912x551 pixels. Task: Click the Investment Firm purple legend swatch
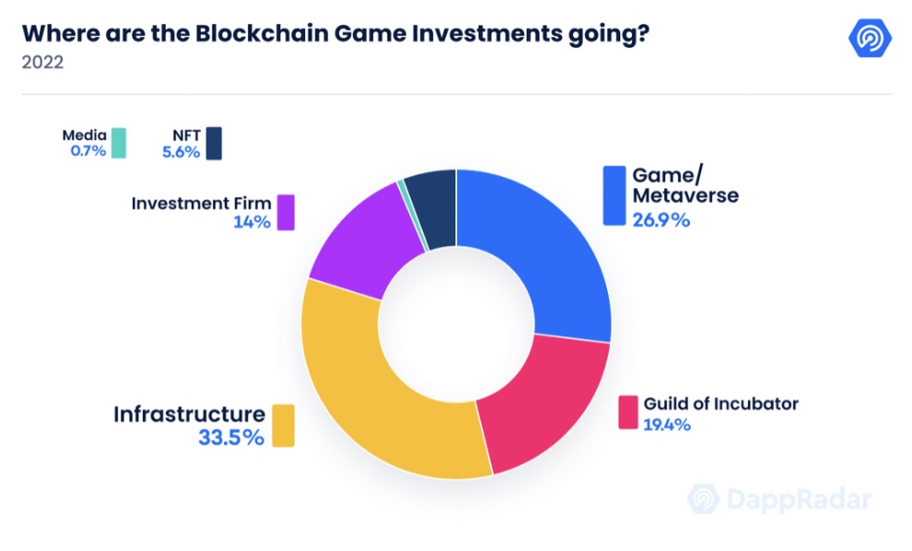pyautogui.click(x=286, y=212)
